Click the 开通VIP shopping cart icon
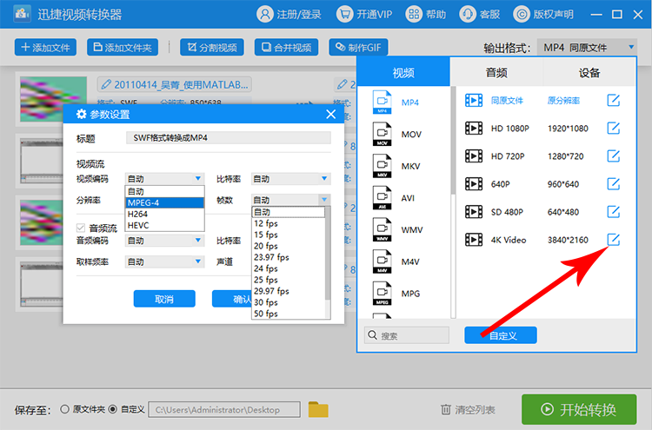This screenshot has width=652, height=430. click(344, 14)
